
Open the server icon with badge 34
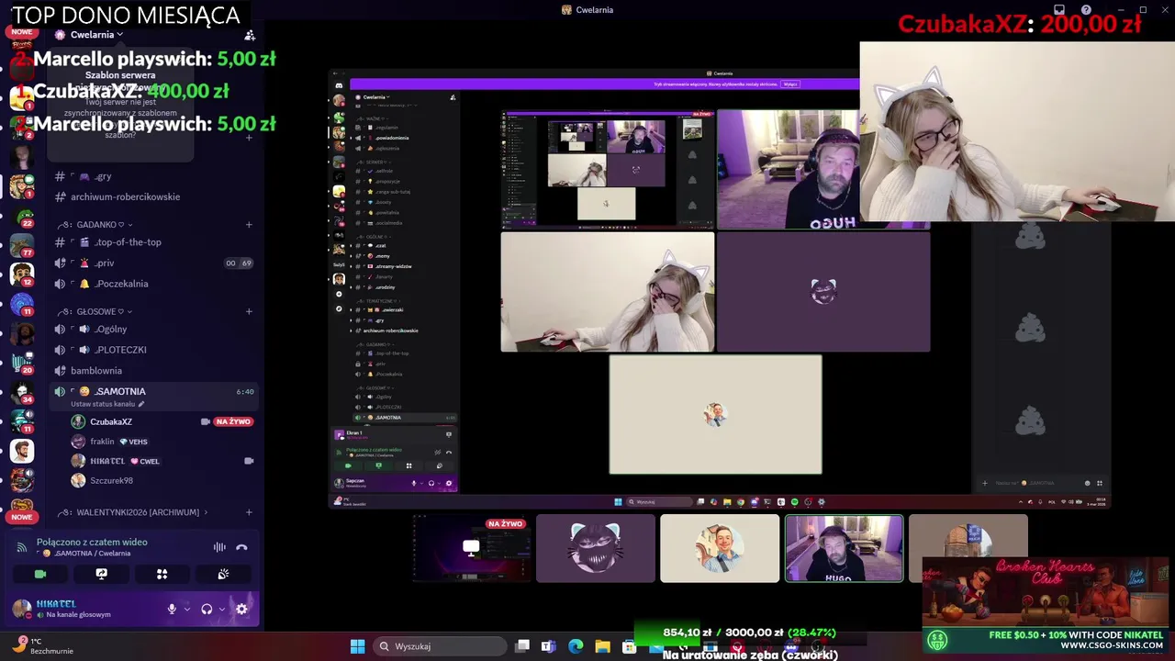click(x=22, y=393)
